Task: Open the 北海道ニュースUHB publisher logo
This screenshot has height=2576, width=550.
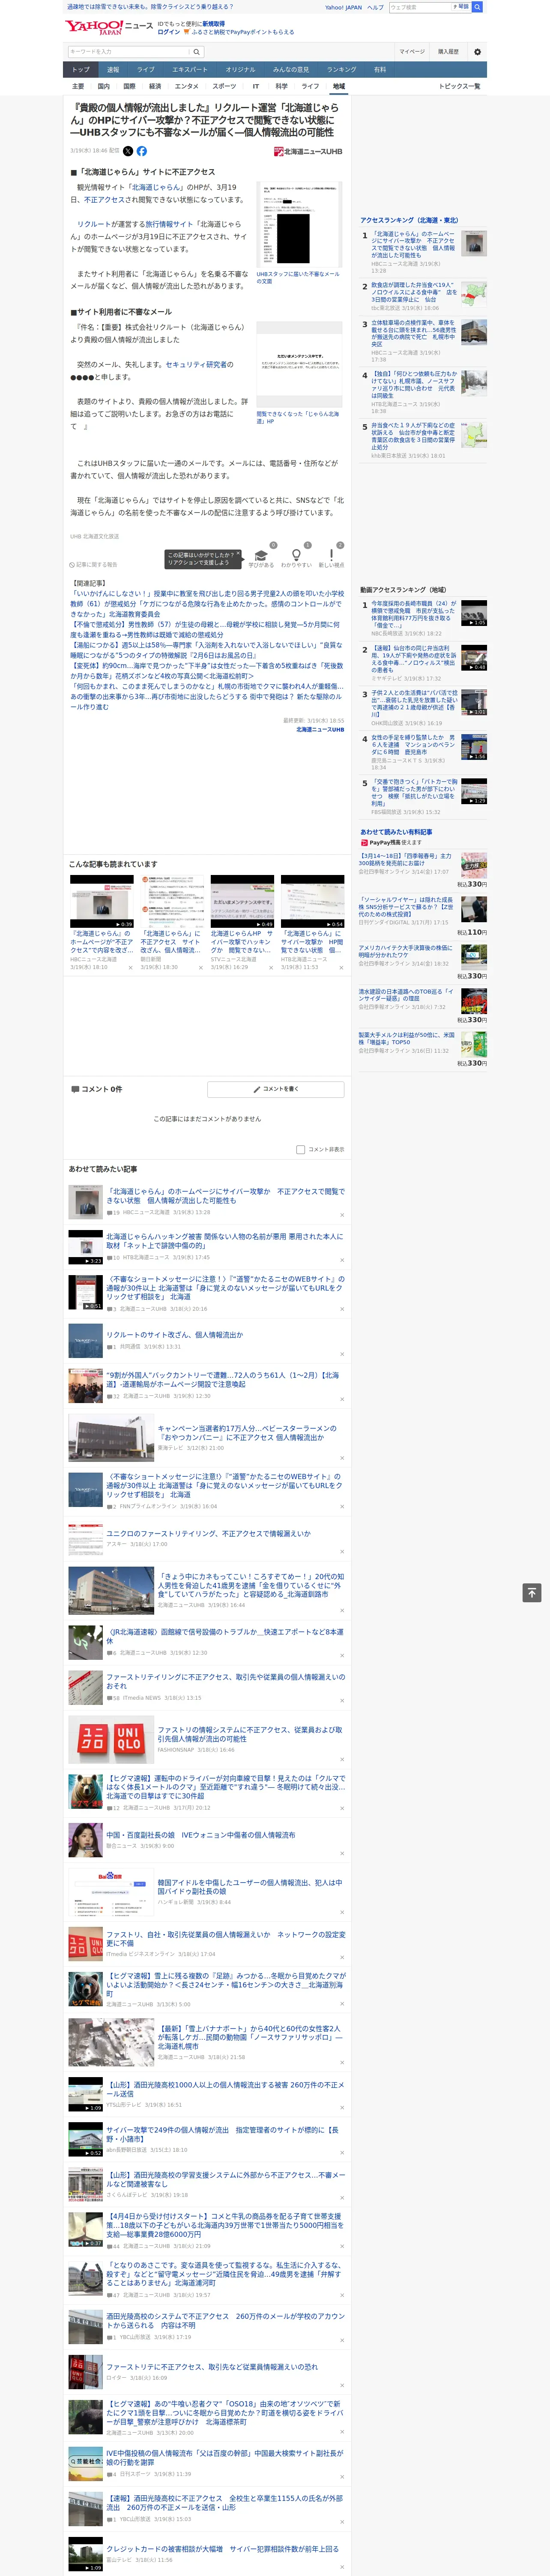Action: point(308,151)
